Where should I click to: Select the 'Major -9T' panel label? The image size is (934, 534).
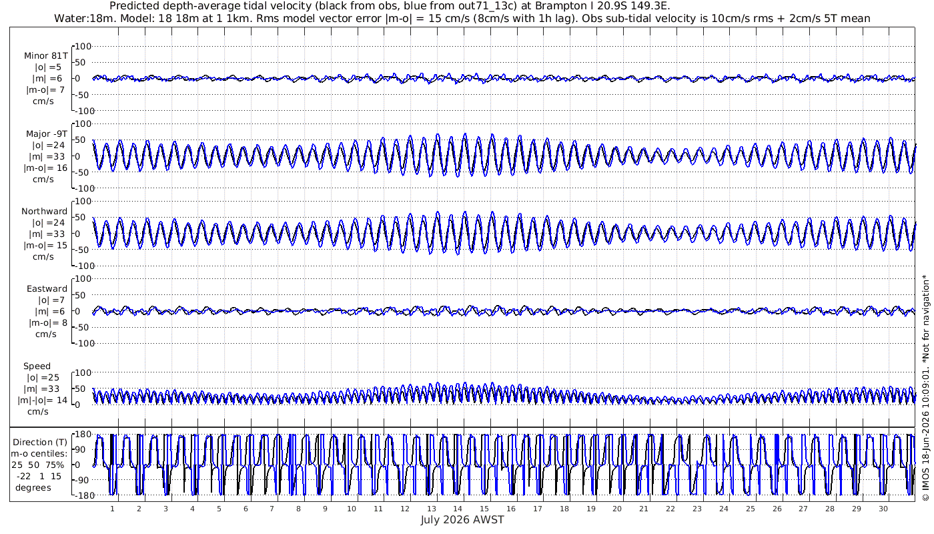pos(46,133)
